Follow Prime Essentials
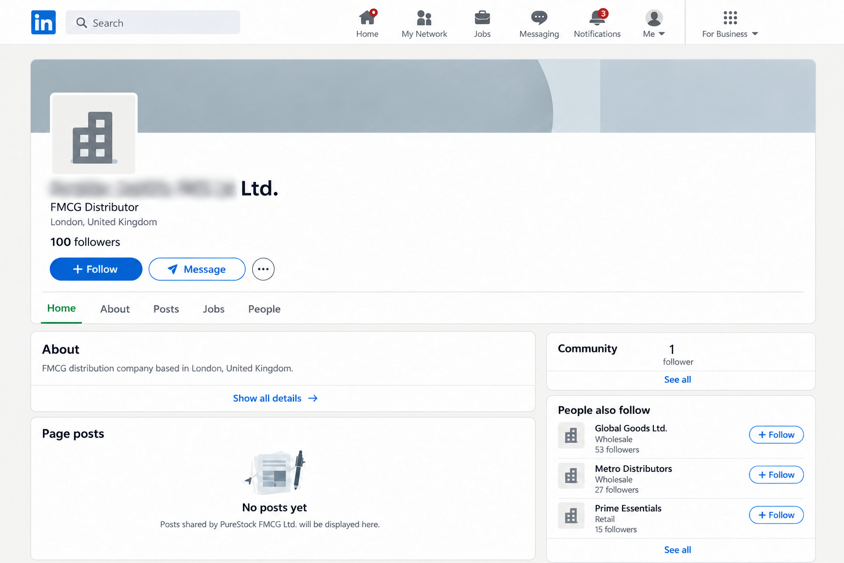Image resolution: width=844 pixels, height=563 pixels. pos(776,515)
